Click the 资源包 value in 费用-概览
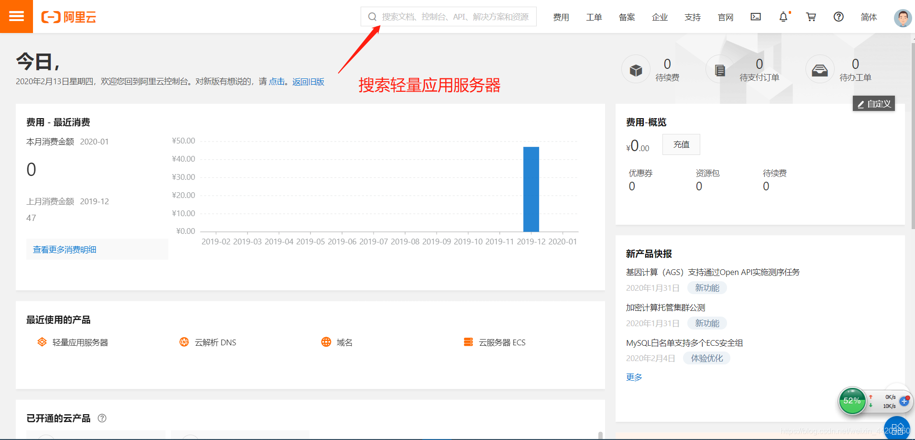 coord(699,187)
